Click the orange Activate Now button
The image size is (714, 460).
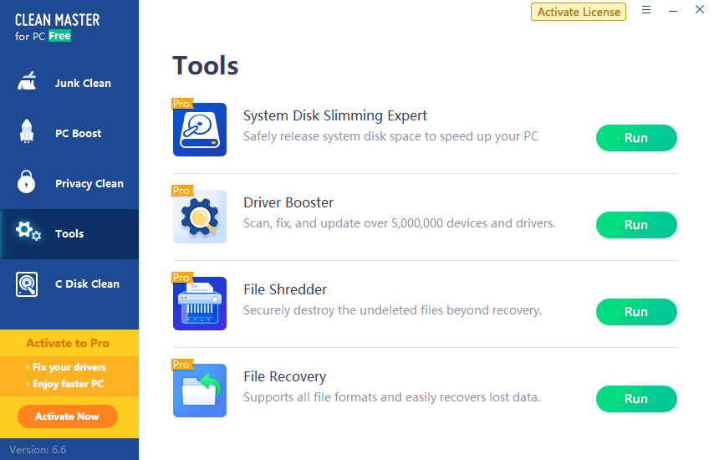point(68,417)
